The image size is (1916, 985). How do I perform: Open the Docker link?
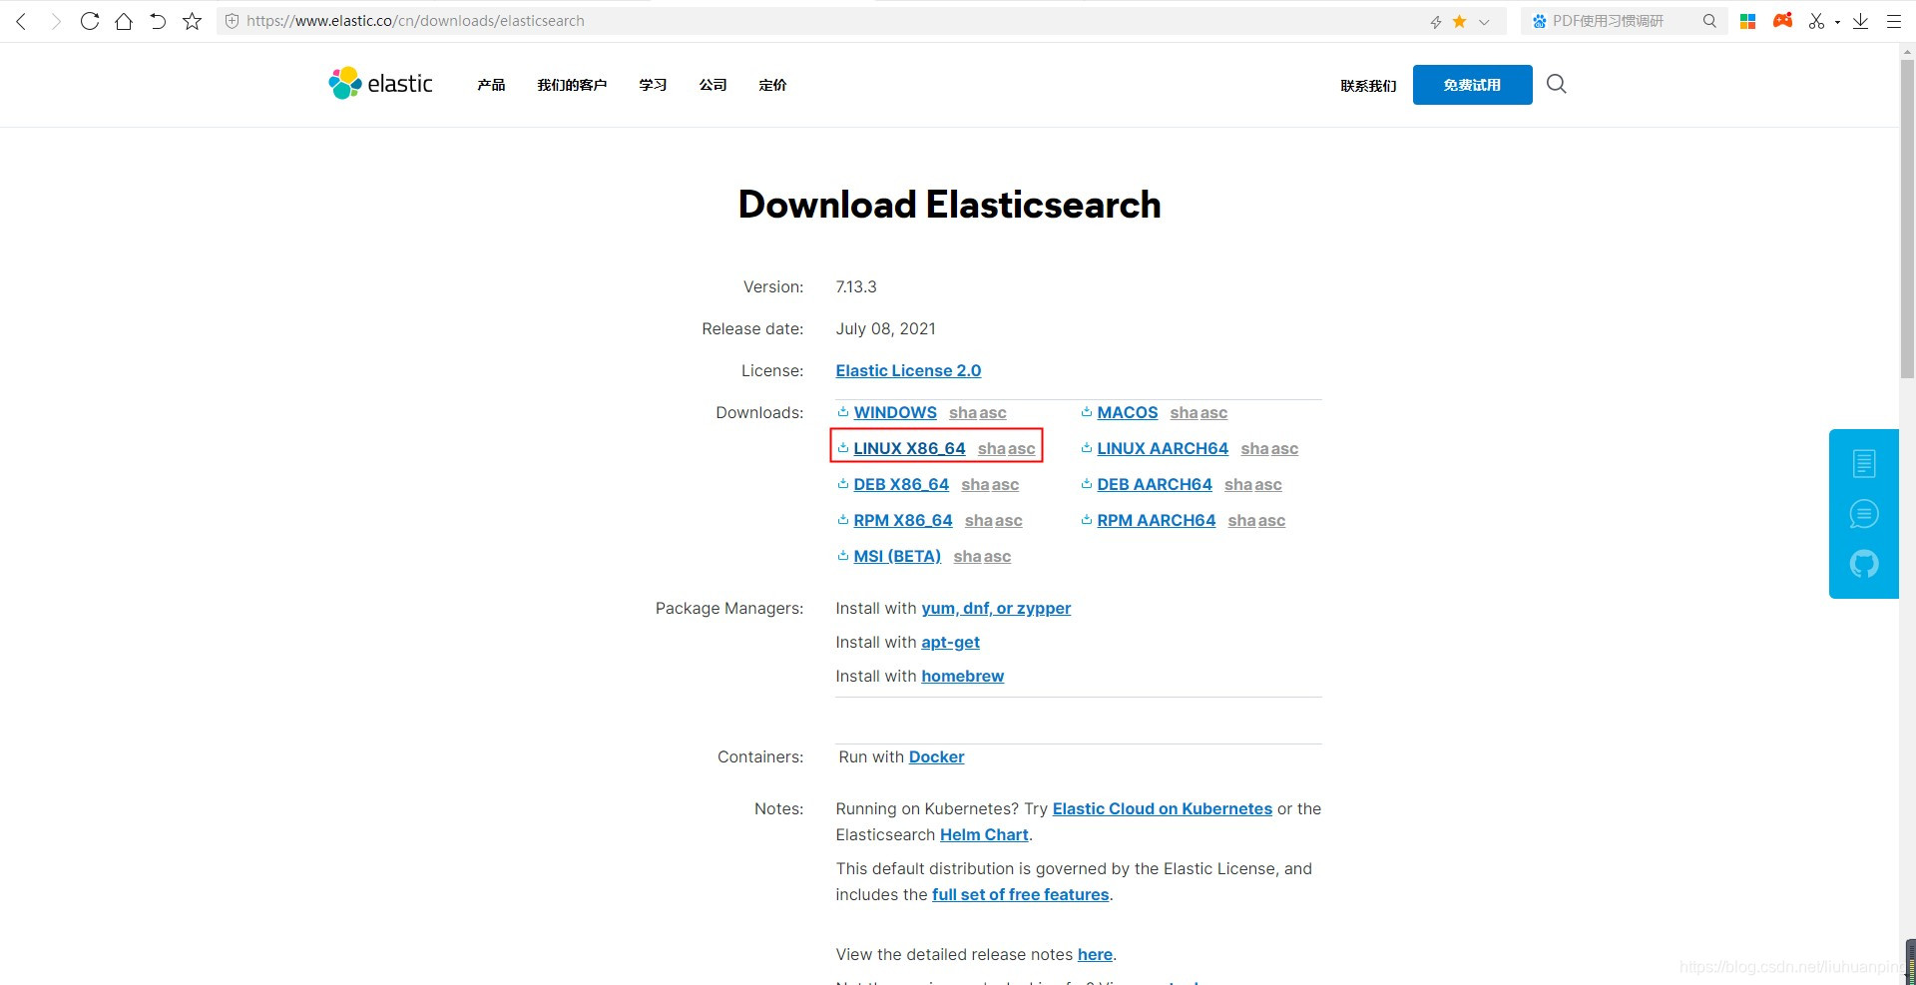coord(936,756)
